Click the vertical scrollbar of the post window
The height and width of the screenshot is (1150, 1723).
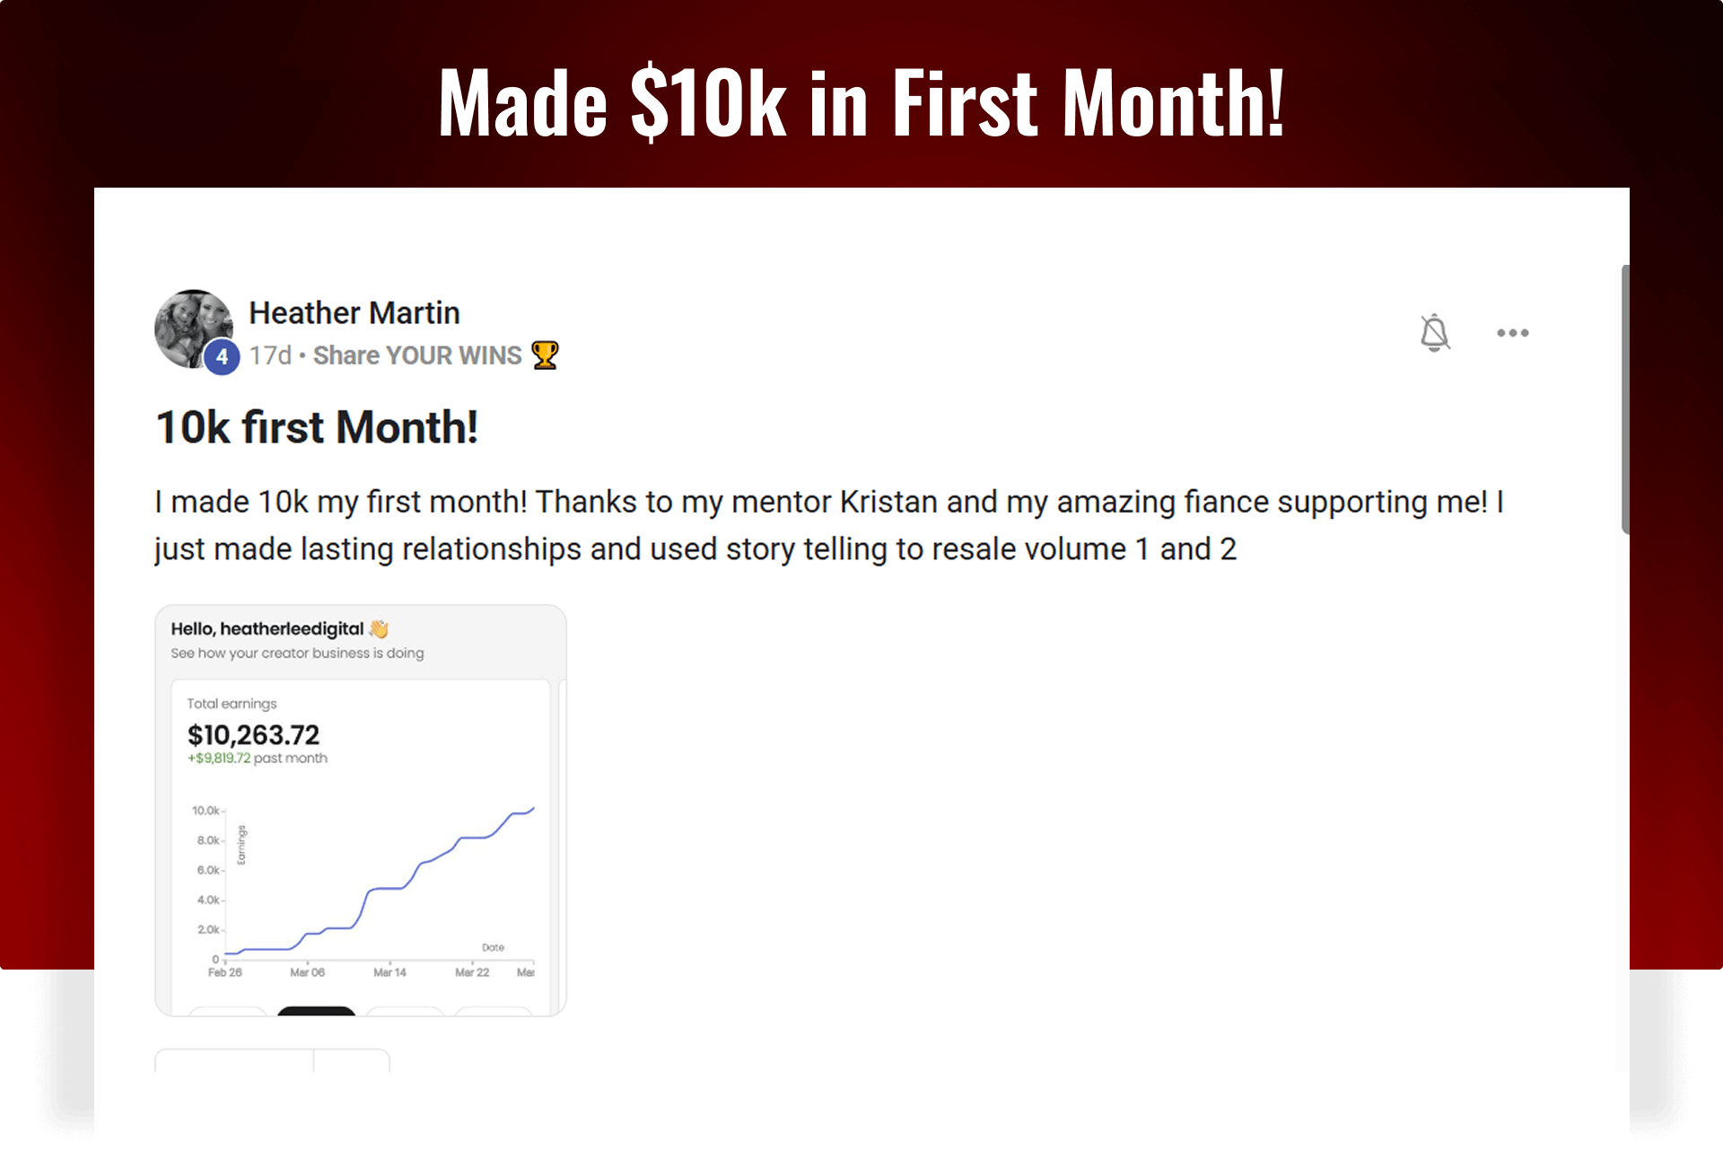click(x=1625, y=399)
